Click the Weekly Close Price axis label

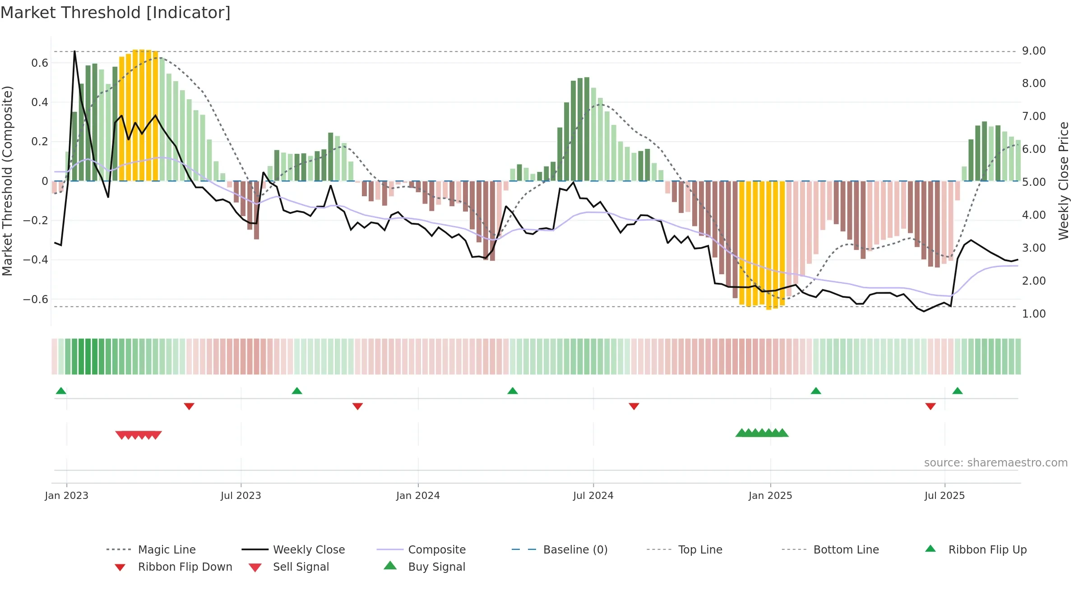(x=1064, y=180)
